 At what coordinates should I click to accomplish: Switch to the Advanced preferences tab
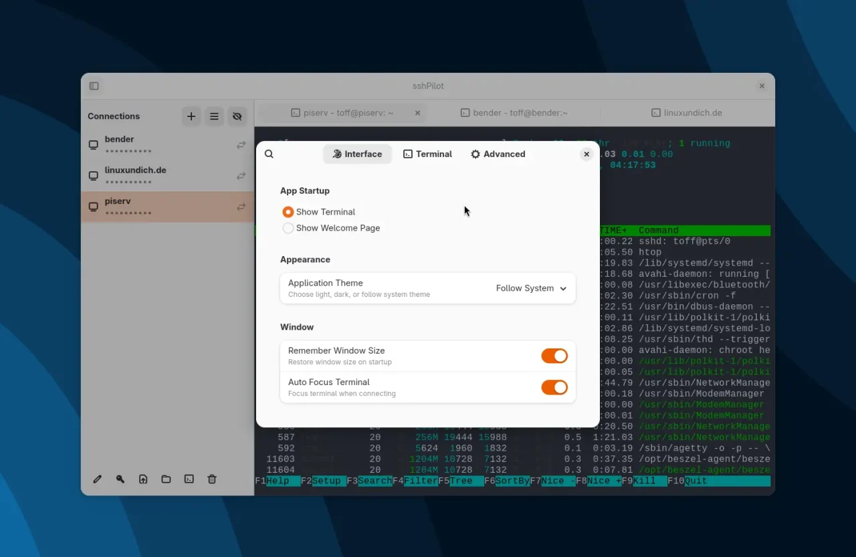pyautogui.click(x=498, y=154)
